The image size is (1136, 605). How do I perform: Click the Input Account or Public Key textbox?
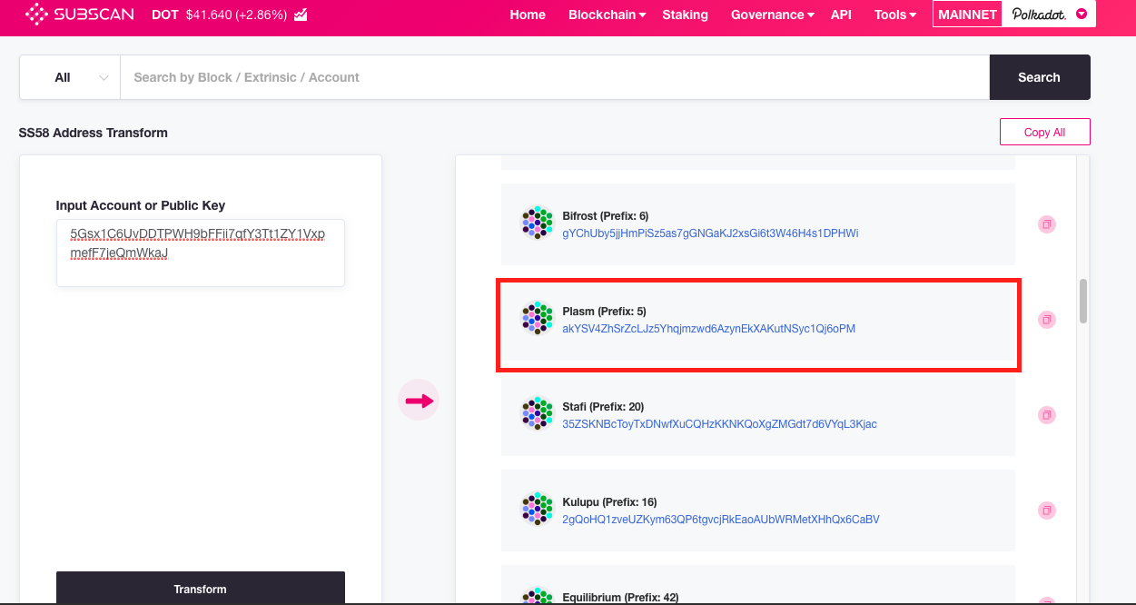pos(201,253)
